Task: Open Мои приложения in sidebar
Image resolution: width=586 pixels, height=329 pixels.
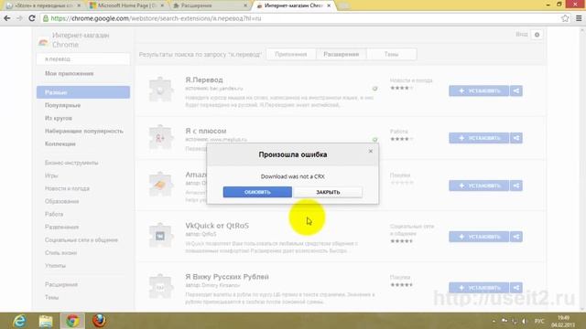Action: click(70, 73)
